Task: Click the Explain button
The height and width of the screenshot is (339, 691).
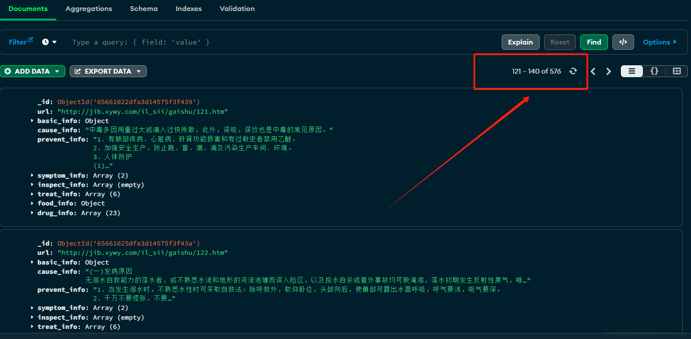Action: pyautogui.click(x=520, y=42)
